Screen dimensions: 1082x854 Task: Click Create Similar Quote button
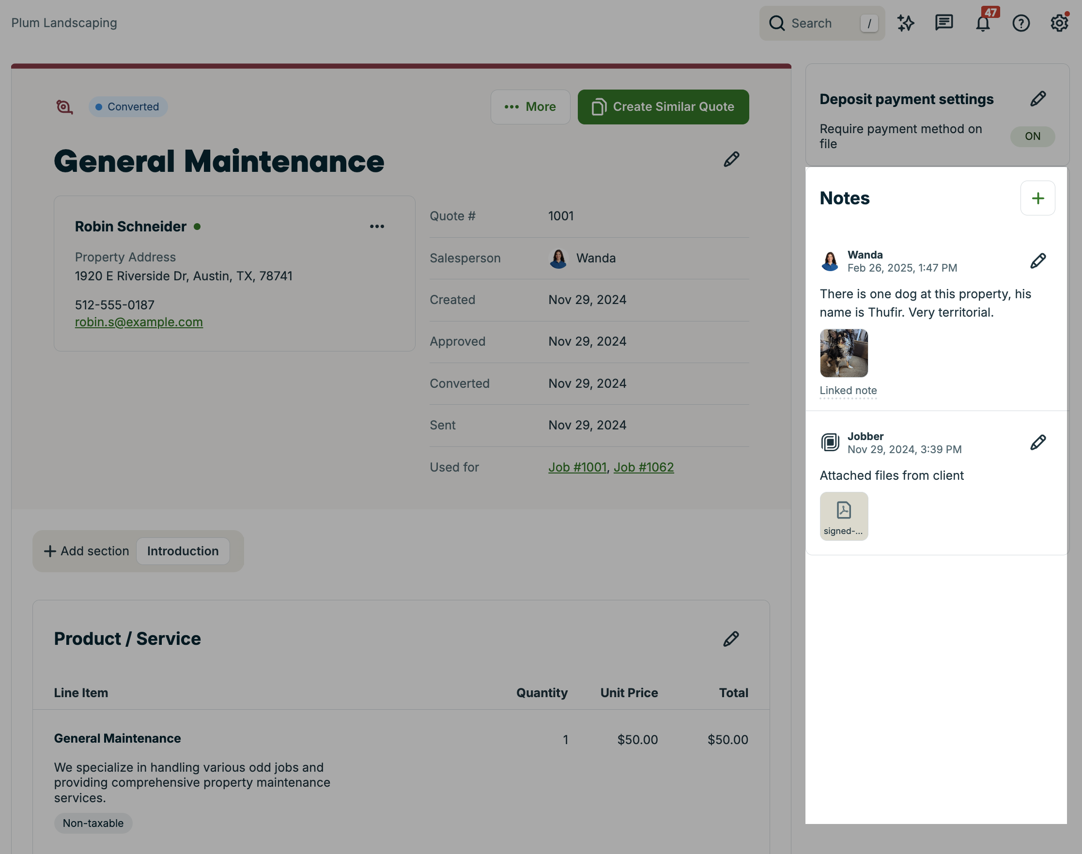coord(664,107)
